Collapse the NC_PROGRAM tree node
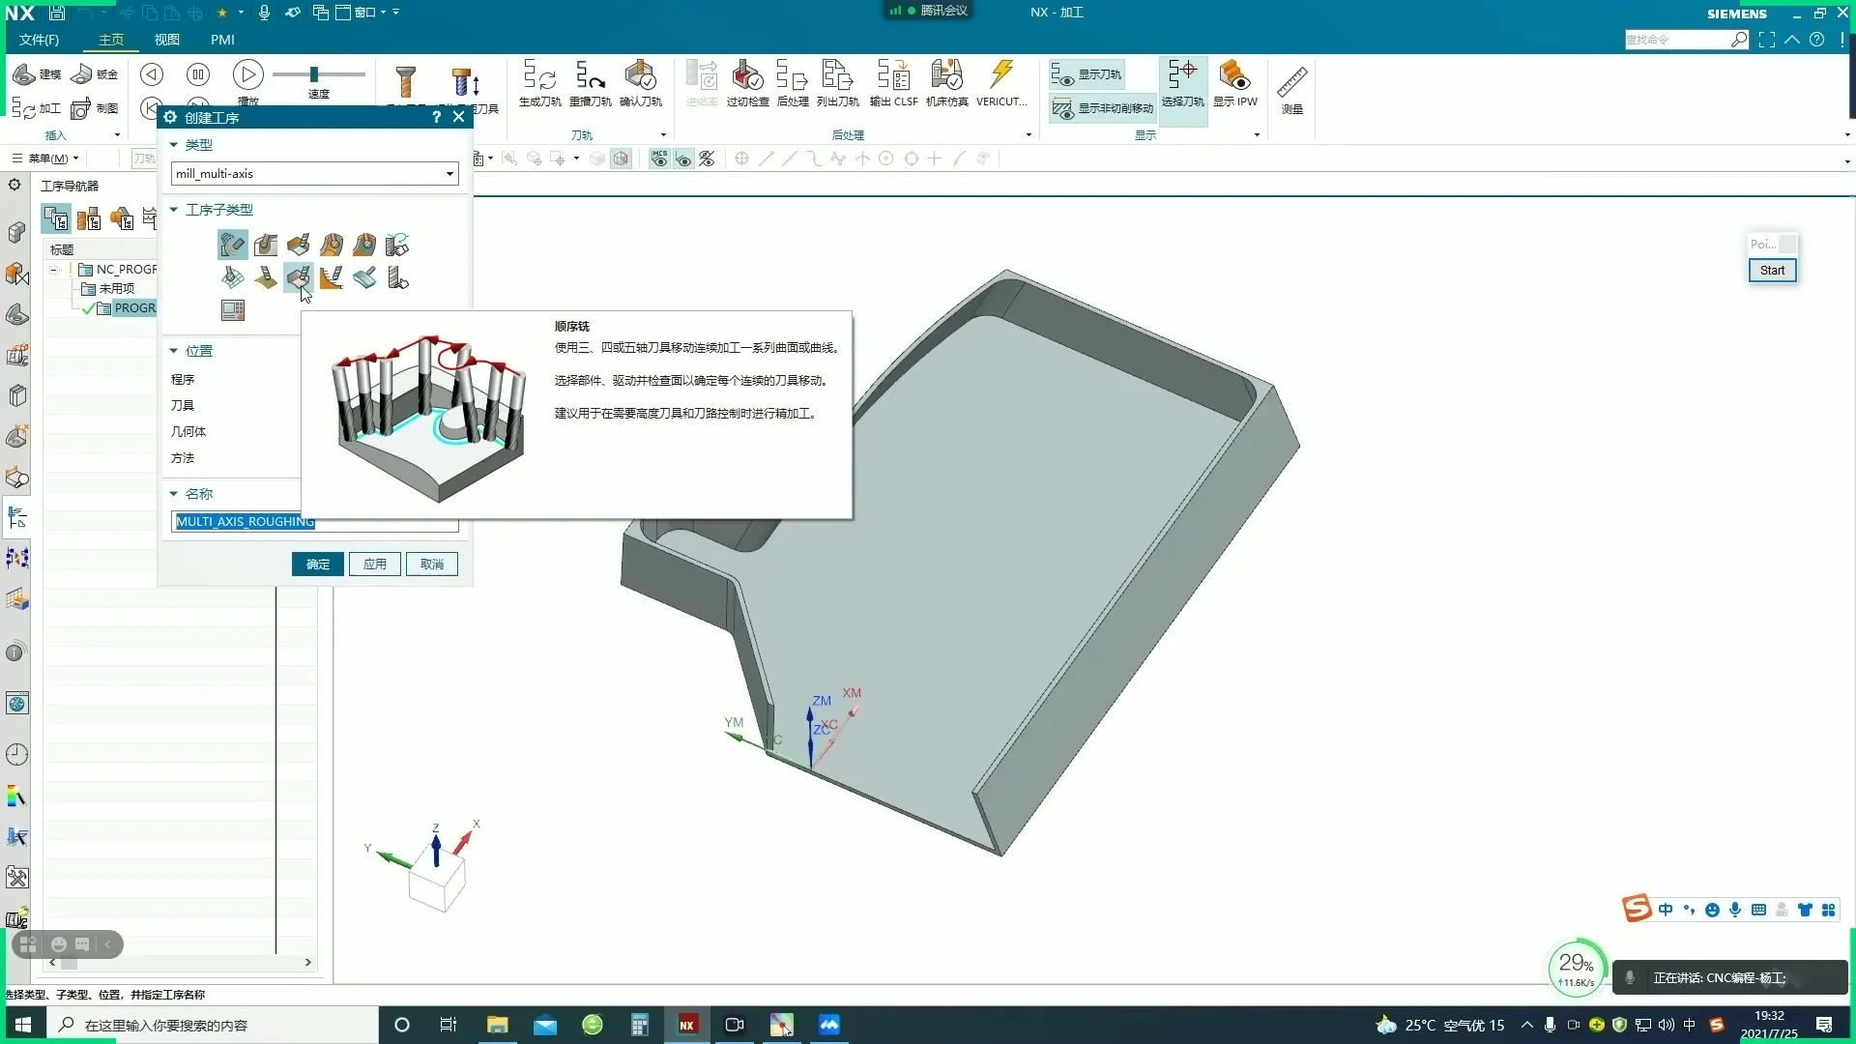The image size is (1856, 1044). [x=55, y=270]
